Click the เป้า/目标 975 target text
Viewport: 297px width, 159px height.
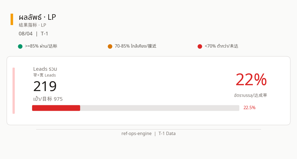[x=48, y=99]
